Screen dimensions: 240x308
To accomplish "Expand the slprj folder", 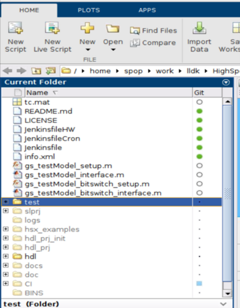I will [6, 211].
